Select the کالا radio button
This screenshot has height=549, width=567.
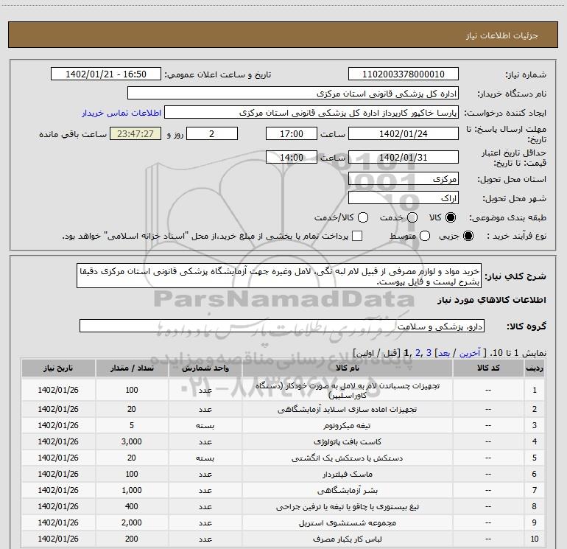pos(451,217)
